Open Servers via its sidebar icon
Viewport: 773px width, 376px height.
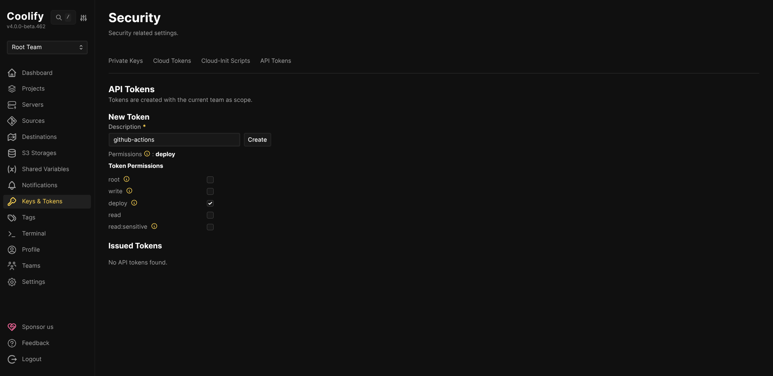(12, 105)
